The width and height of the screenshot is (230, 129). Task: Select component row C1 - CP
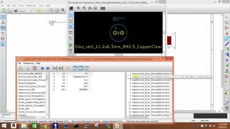(x=72, y=73)
